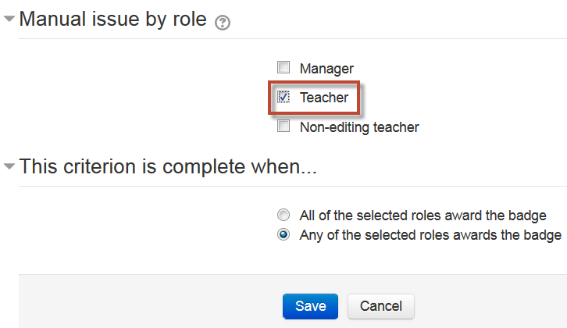Image resolution: width=567 pixels, height=328 pixels.
Task: Enable the Manager role checkbox
Action: 283,67
